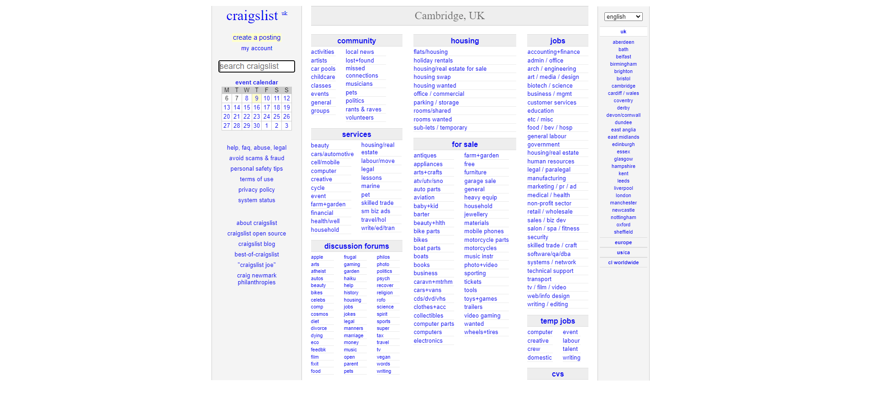Viewport: 873px width, 397px height.
Task: Open the english language dropdown
Action: (x=623, y=17)
